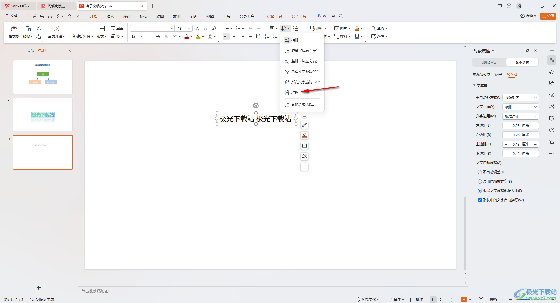Start slideshow from current slide icon
The height and width of the screenshot is (303, 560).
coord(57,29)
